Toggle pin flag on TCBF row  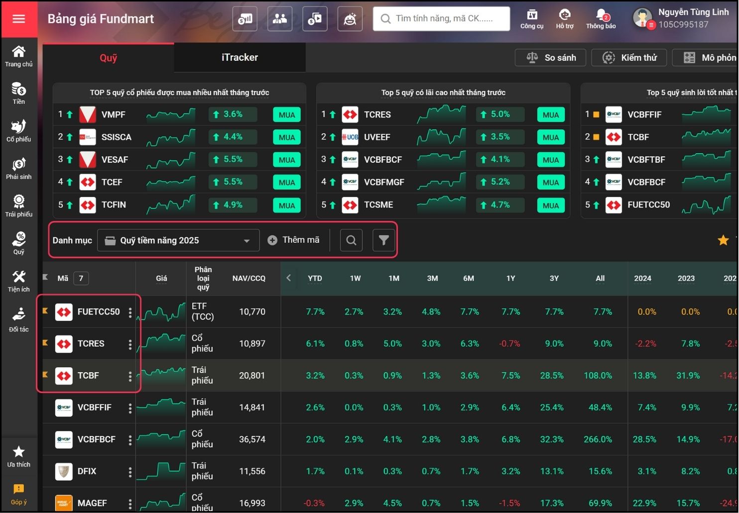(45, 375)
